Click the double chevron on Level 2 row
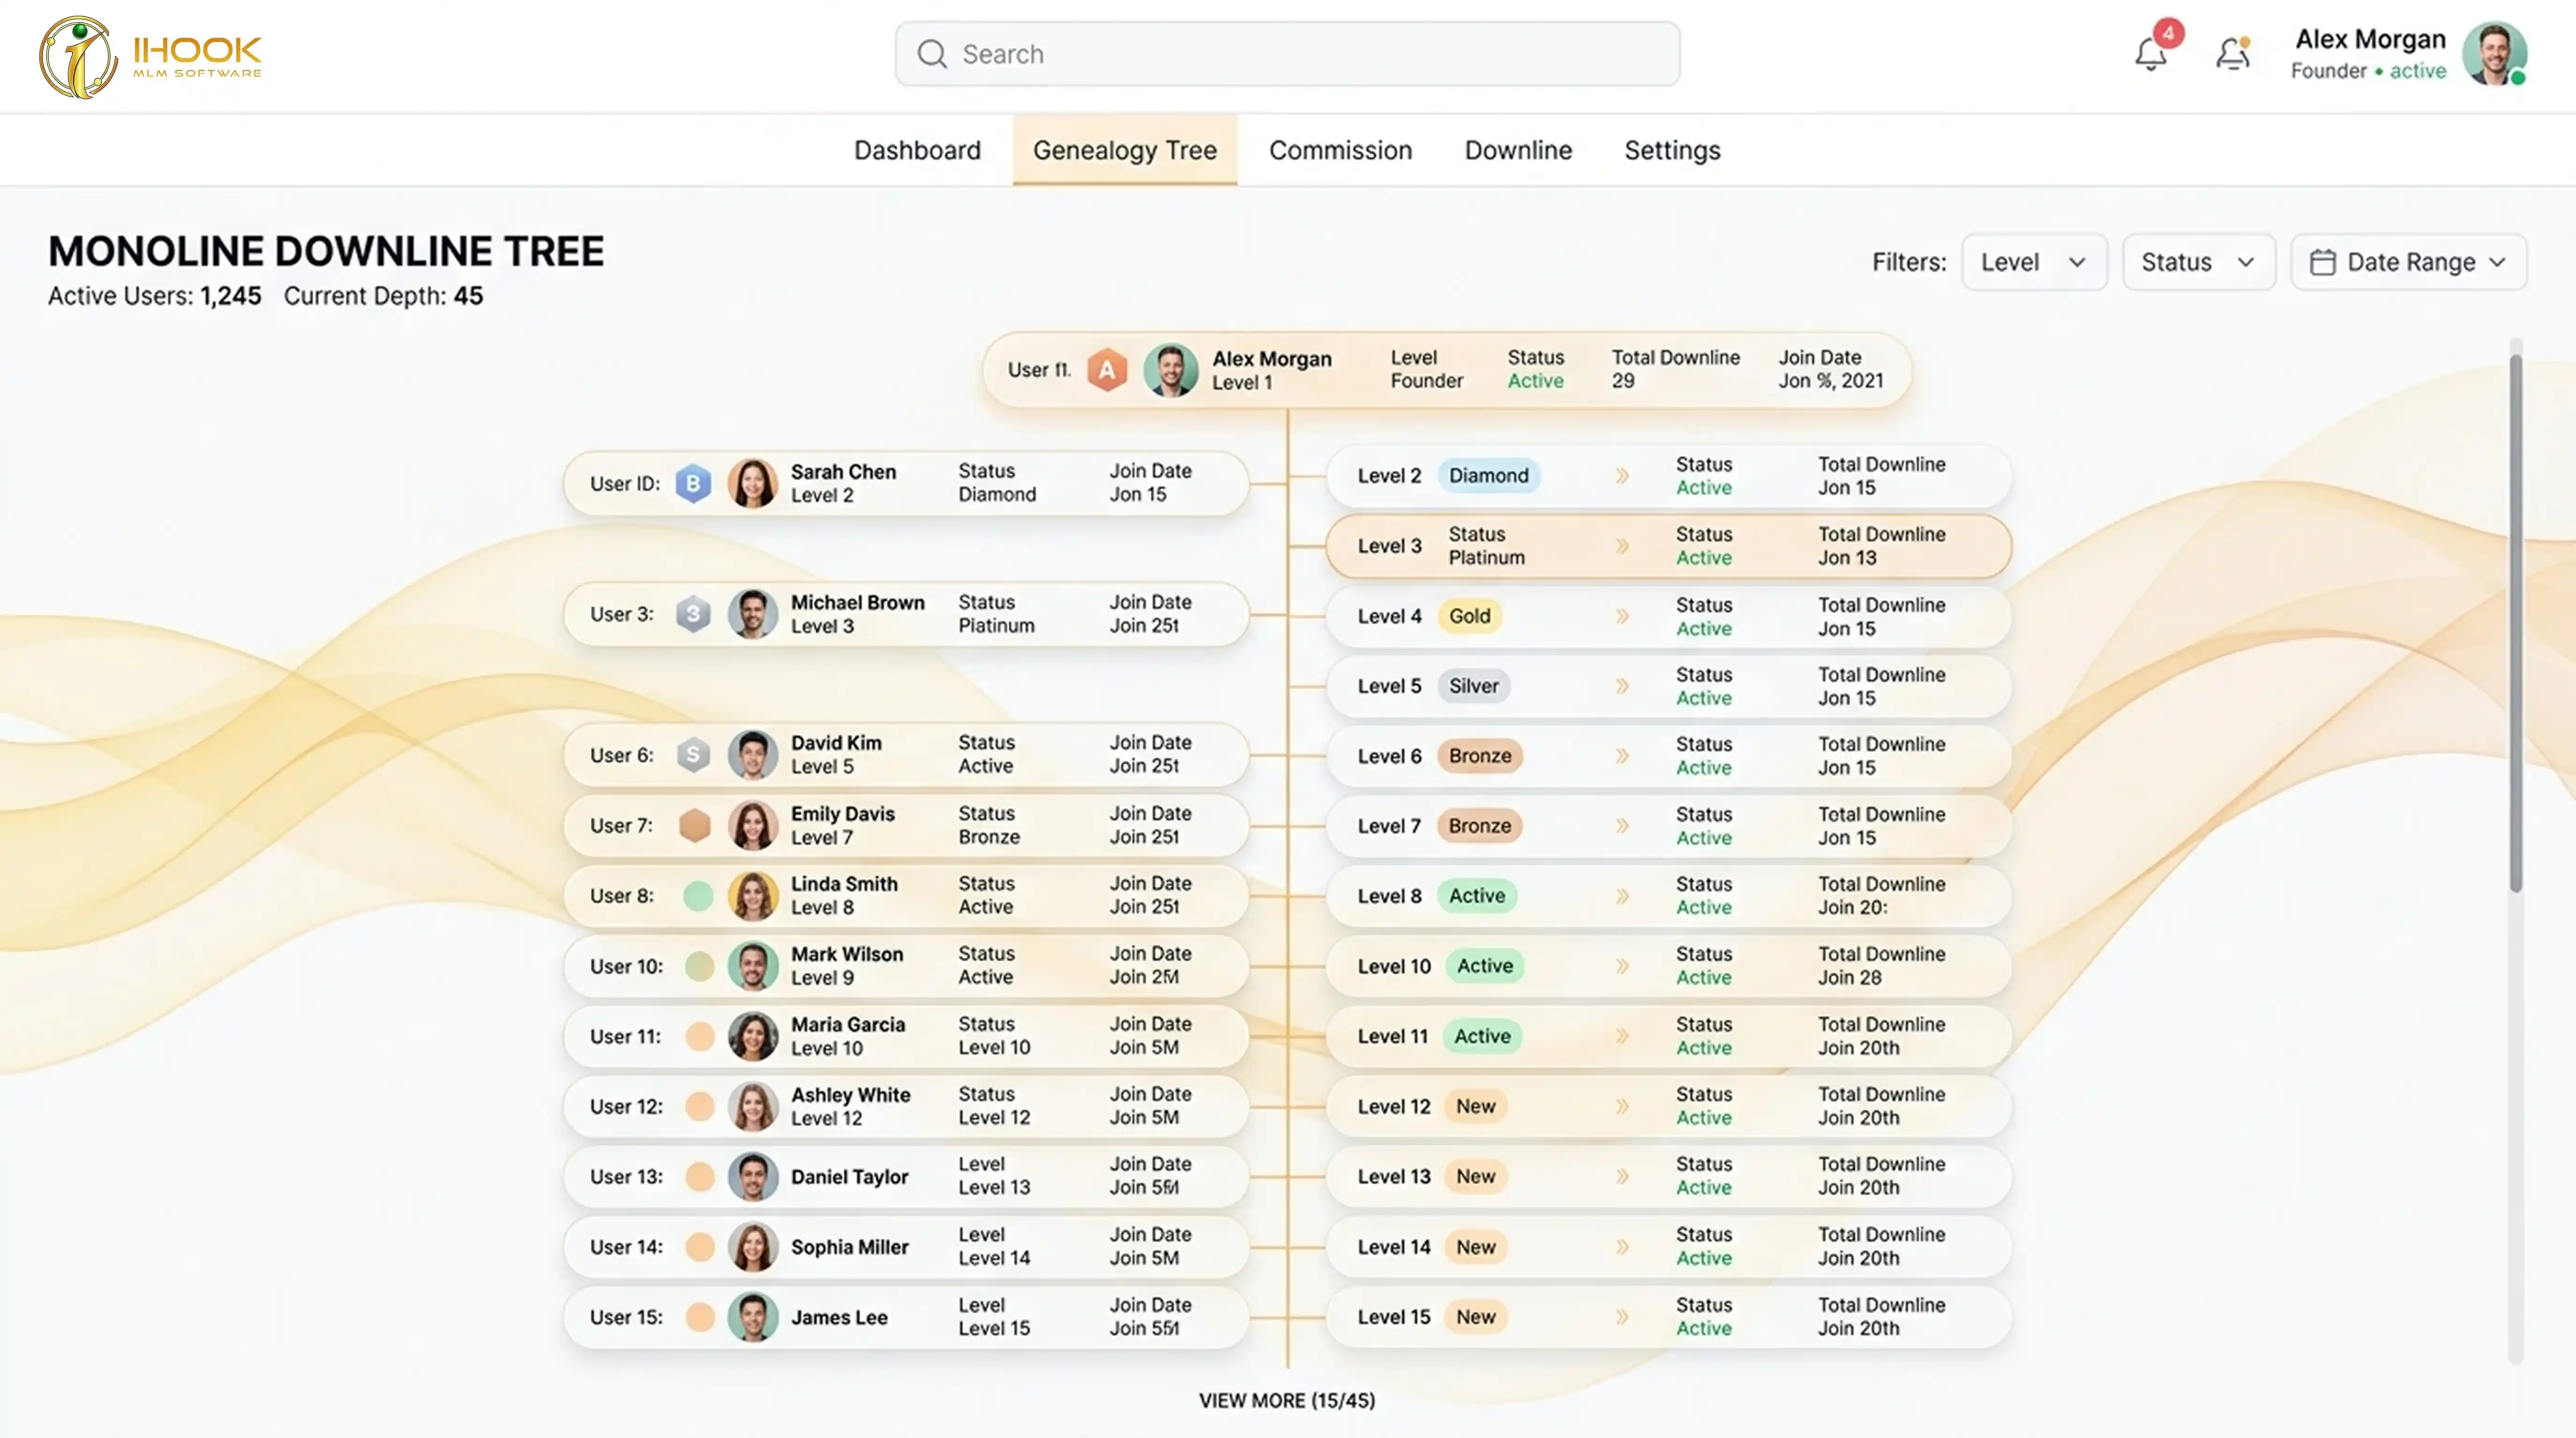The image size is (2576, 1438). click(x=1622, y=476)
